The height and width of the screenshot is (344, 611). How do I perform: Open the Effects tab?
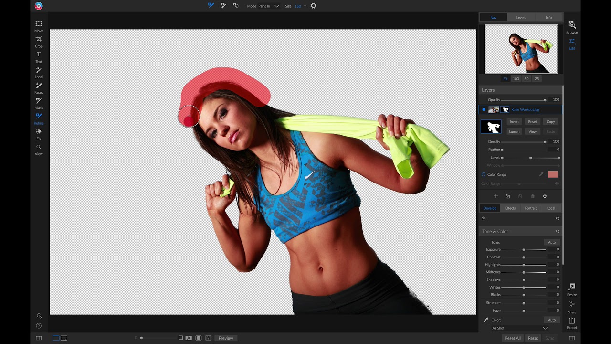[x=510, y=208]
